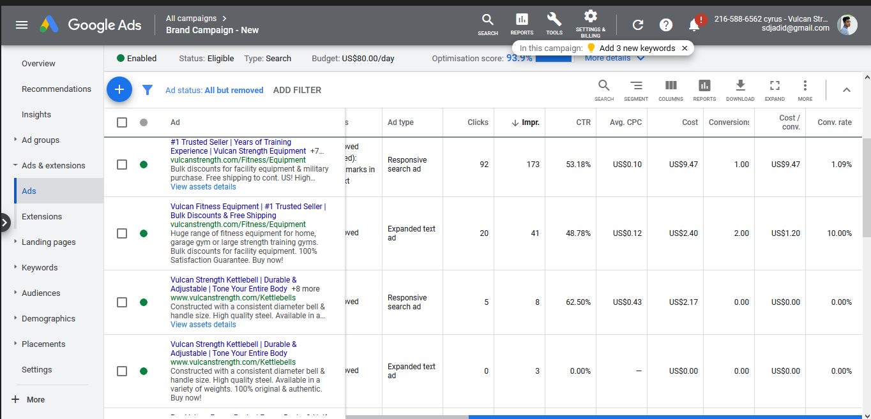The image size is (871, 419).
Task: Open Insights page
Action: click(36, 114)
